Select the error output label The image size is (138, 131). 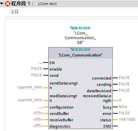tap(107, 114)
